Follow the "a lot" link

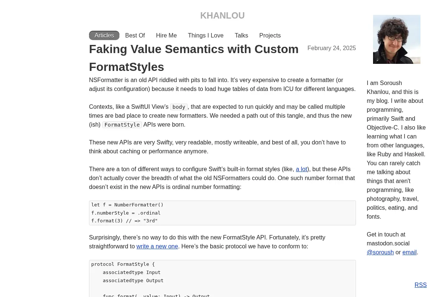click(x=301, y=169)
